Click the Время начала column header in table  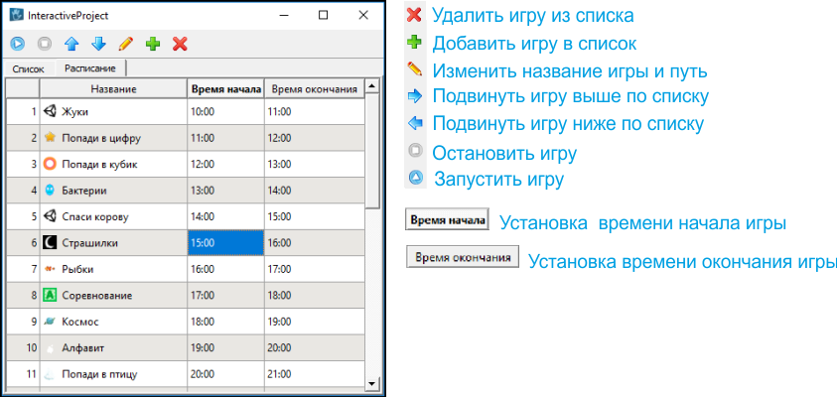click(x=225, y=88)
